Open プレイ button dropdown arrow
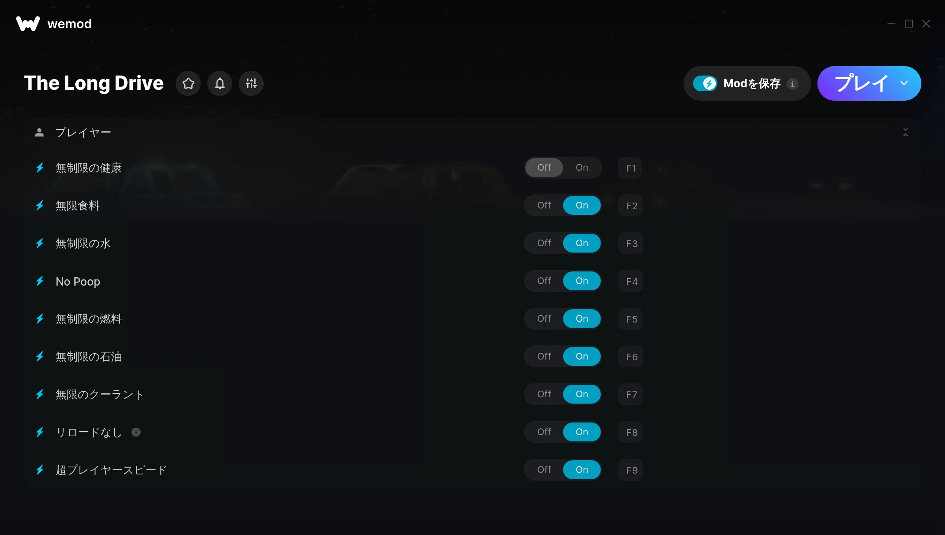 tap(904, 83)
